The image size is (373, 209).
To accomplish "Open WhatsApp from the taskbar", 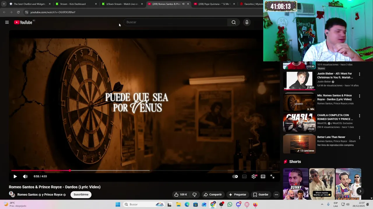I will [x=230, y=204].
